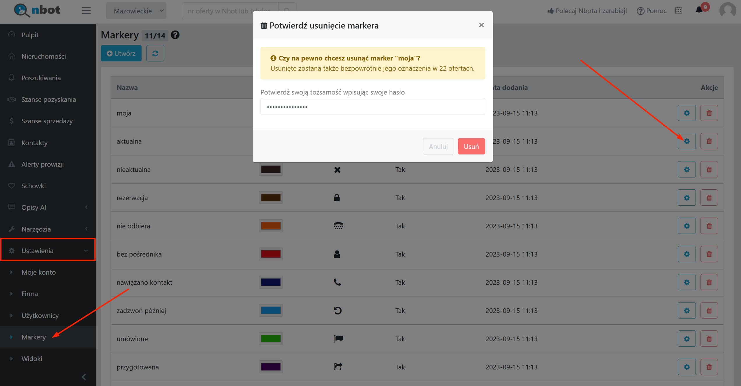Click the password field in the dialog
741x386 pixels.
(x=373, y=106)
